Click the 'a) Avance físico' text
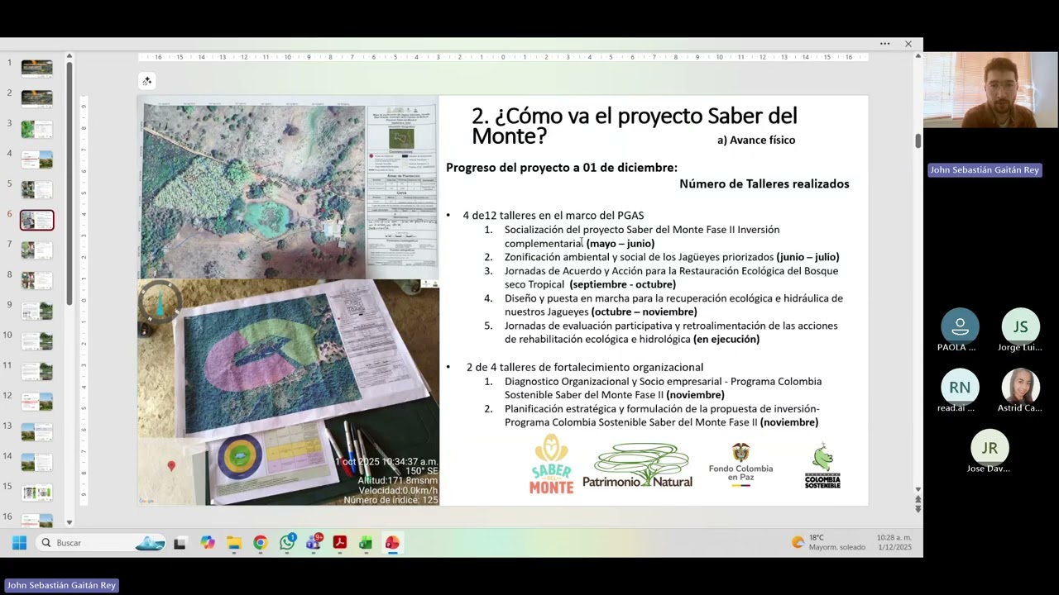The height and width of the screenshot is (595, 1059). coord(756,140)
